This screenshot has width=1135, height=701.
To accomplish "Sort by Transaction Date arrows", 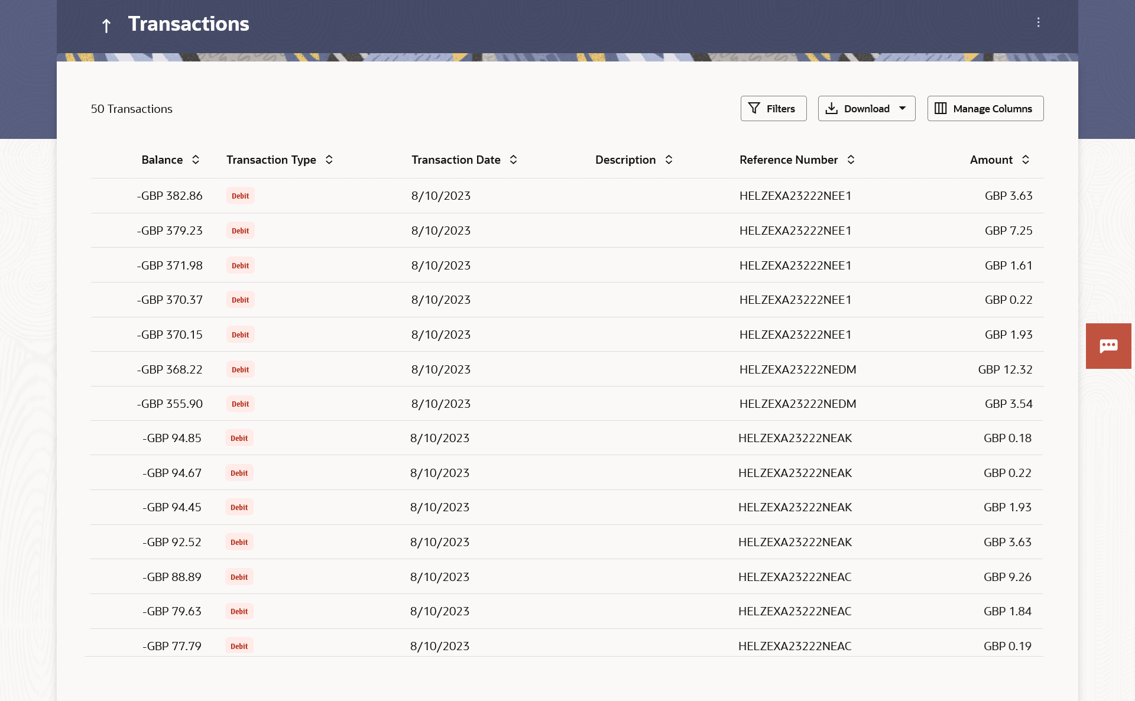I will point(514,160).
